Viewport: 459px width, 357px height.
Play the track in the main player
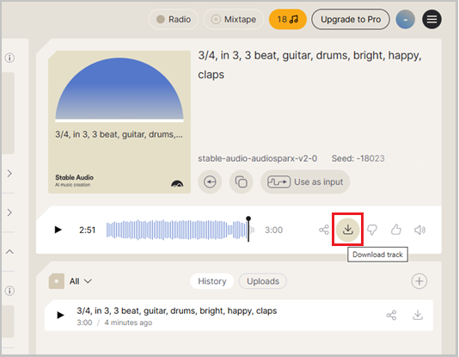58,230
